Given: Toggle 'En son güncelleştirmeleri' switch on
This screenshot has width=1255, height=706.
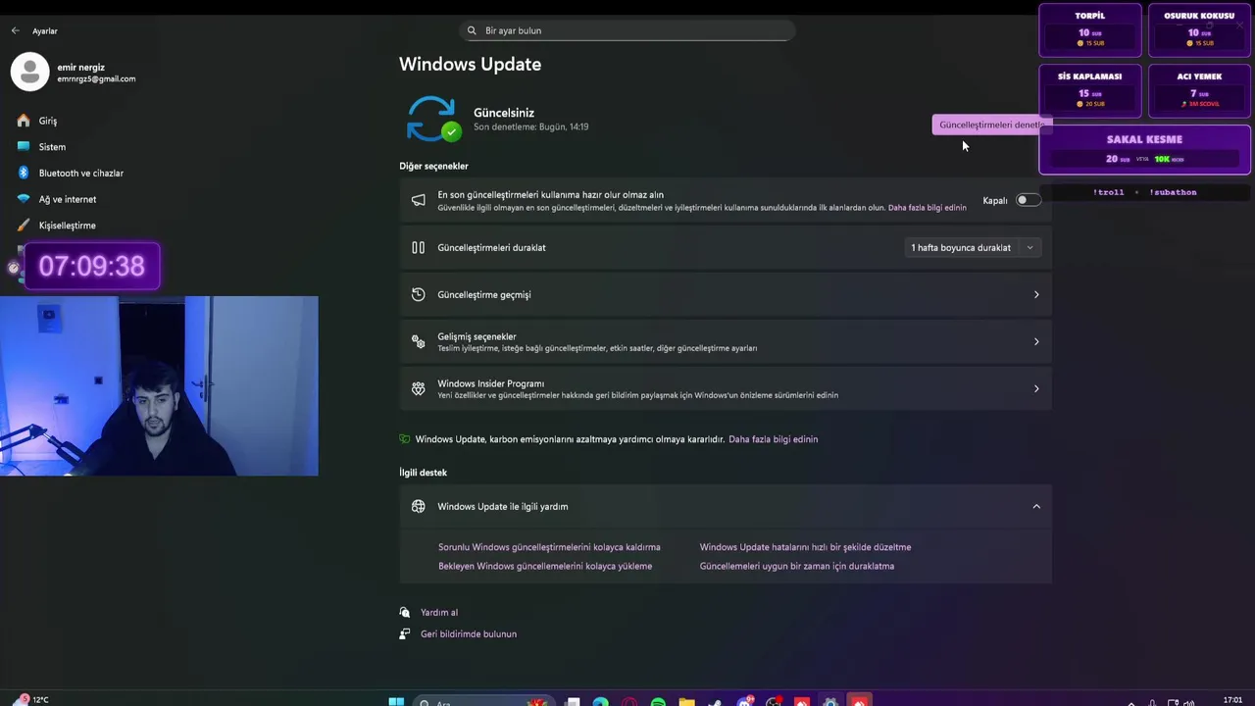Looking at the screenshot, I should pyautogui.click(x=1027, y=200).
